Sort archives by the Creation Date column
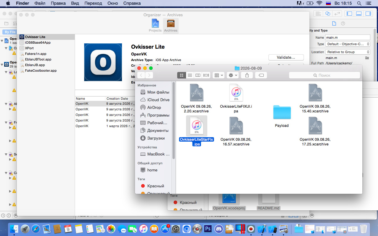The height and width of the screenshot is (236, 378). (x=120, y=99)
